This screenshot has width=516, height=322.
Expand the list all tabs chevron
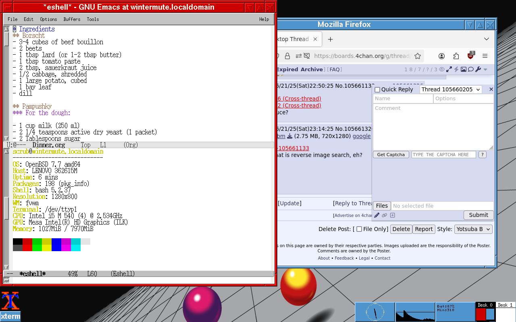[x=487, y=39]
